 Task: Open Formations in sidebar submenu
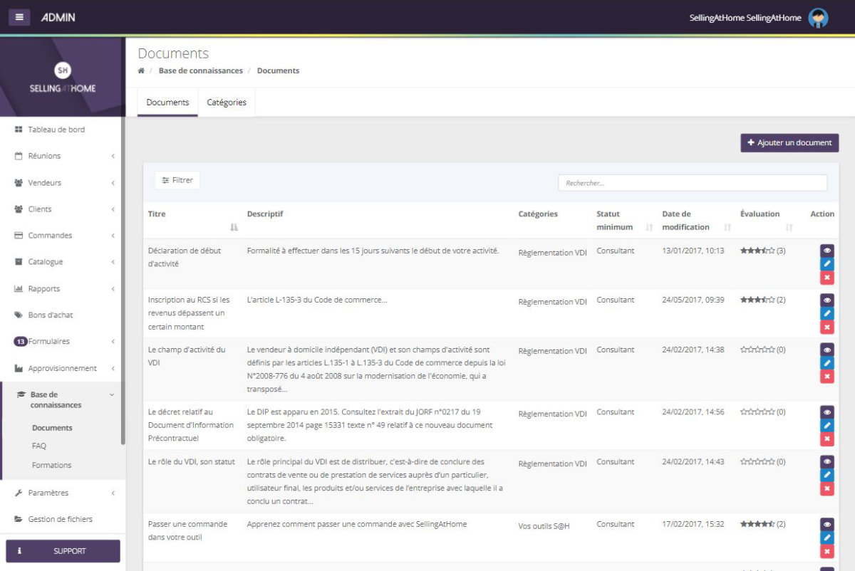[52, 465]
